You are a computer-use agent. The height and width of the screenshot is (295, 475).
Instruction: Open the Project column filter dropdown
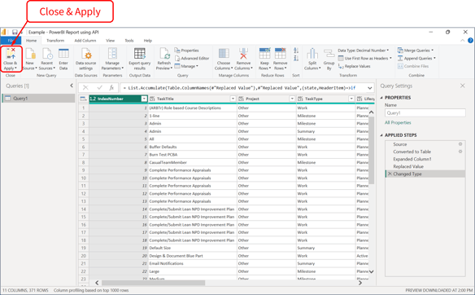[x=292, y=99]
